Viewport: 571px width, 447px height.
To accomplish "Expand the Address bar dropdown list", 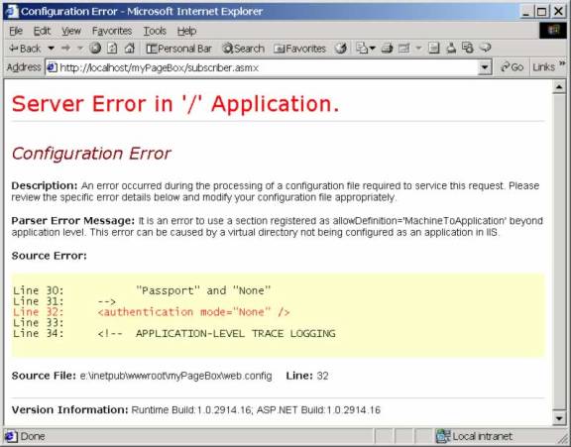I will [x=485, y=67].
